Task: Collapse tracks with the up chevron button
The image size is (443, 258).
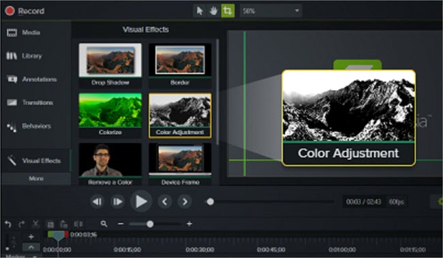Action: click(31, 248)
